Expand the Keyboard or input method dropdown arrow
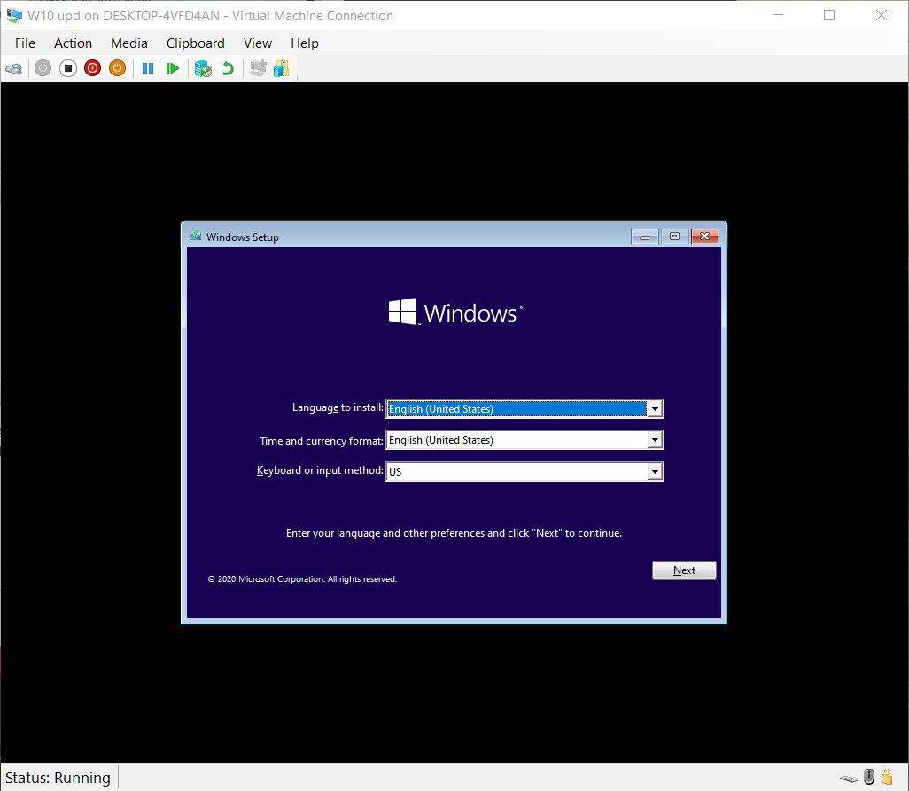909x791 pixels. coord(655,472)
